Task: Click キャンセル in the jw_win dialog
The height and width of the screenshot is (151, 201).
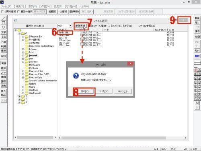Action: 123,91
